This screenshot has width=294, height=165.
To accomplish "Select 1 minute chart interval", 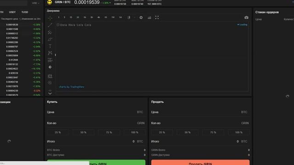I will (59, 17).
